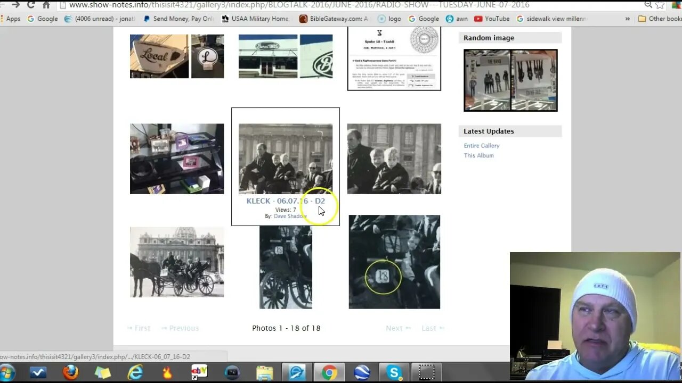Viewport: 682px width, 383px height.
Task: Open Skype from the taskbar
Action: (x=394, y=372)
